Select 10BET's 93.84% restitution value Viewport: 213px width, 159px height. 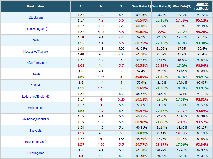tap(202, 144)
